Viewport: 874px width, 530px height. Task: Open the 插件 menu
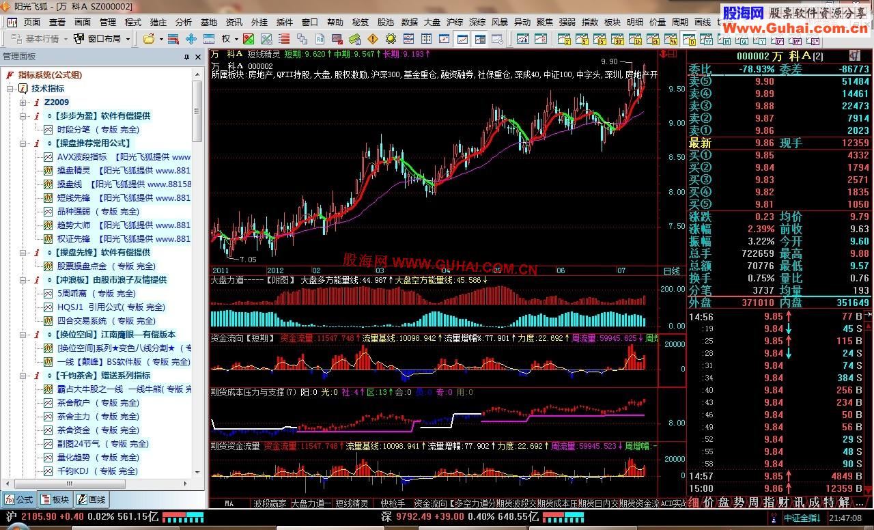pos(285,22)
